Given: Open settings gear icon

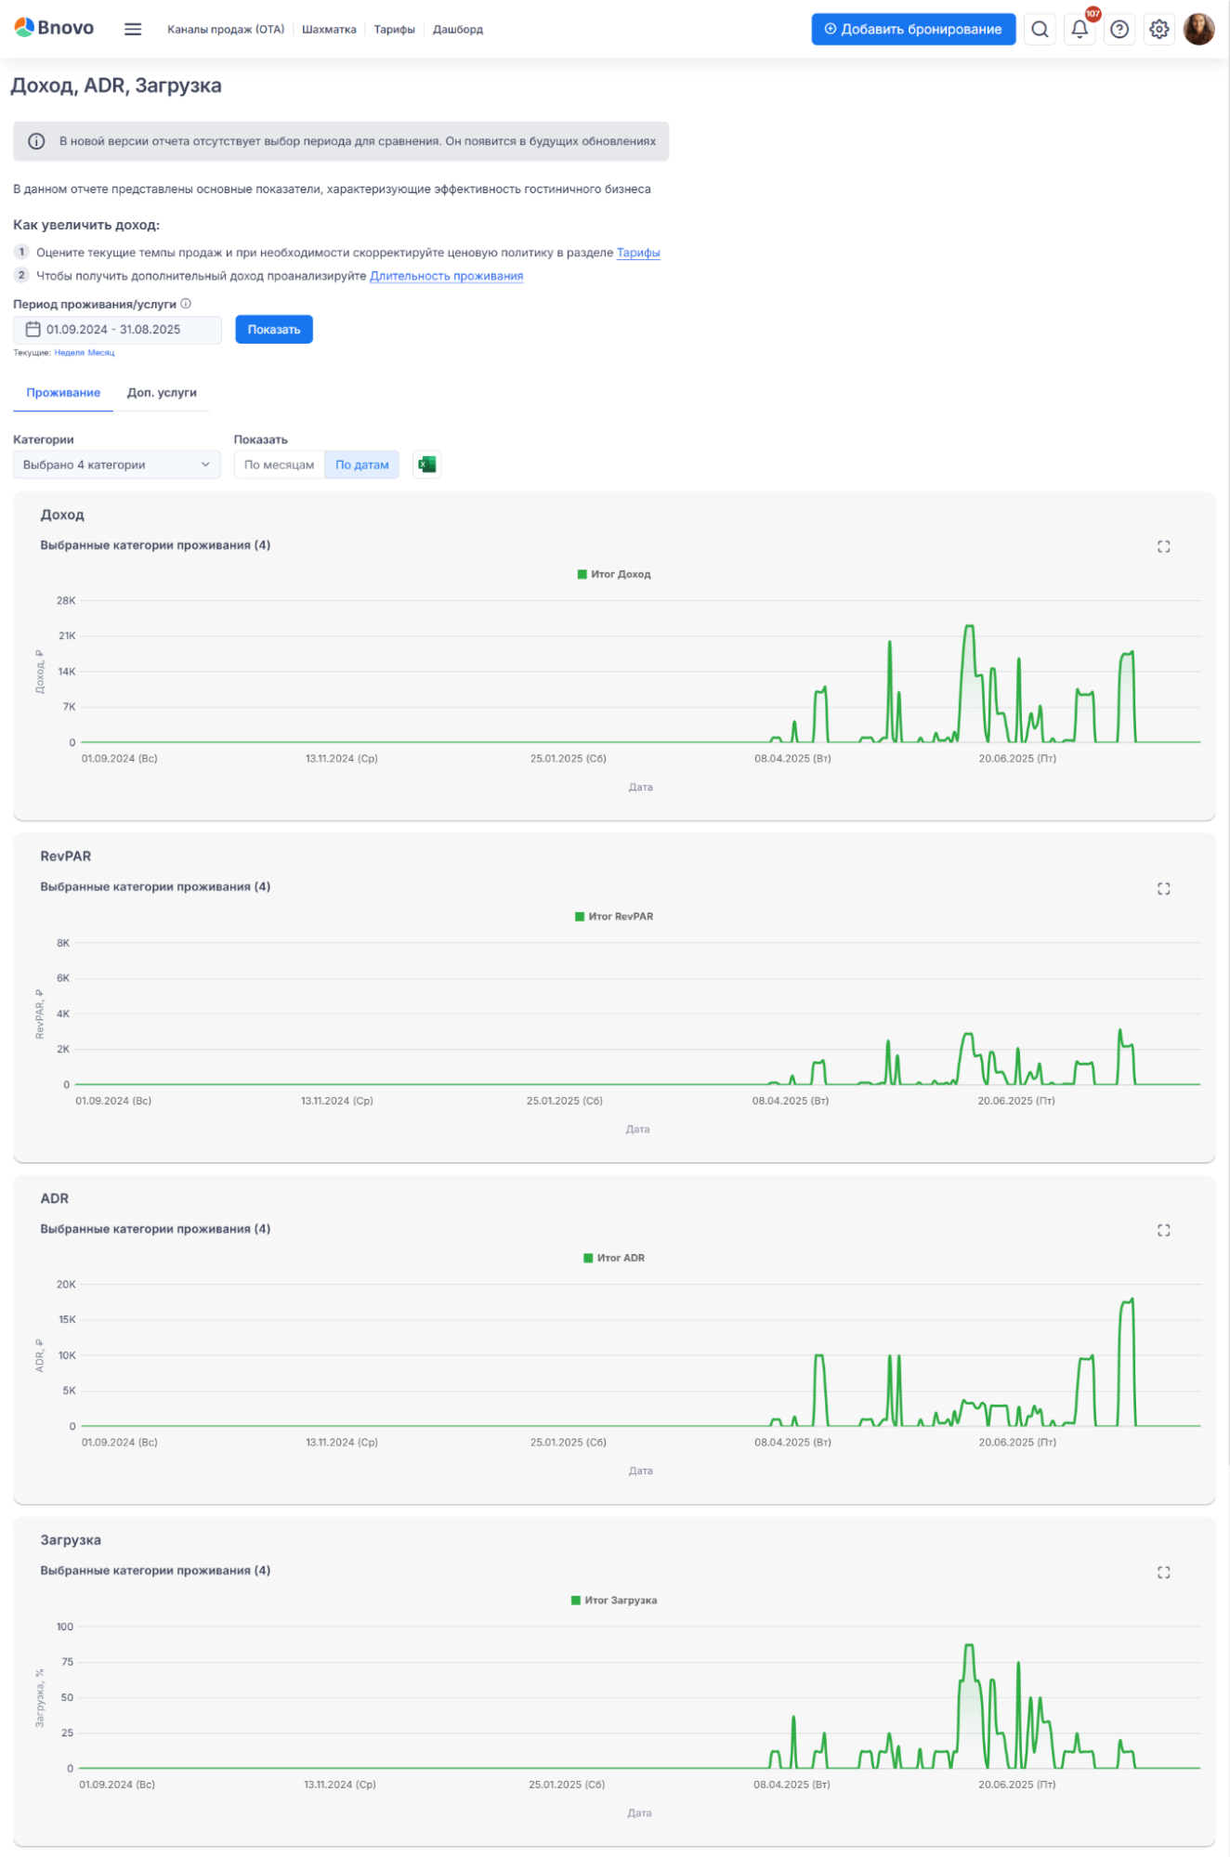Looking at the screenshot, I should [1158, 29].
